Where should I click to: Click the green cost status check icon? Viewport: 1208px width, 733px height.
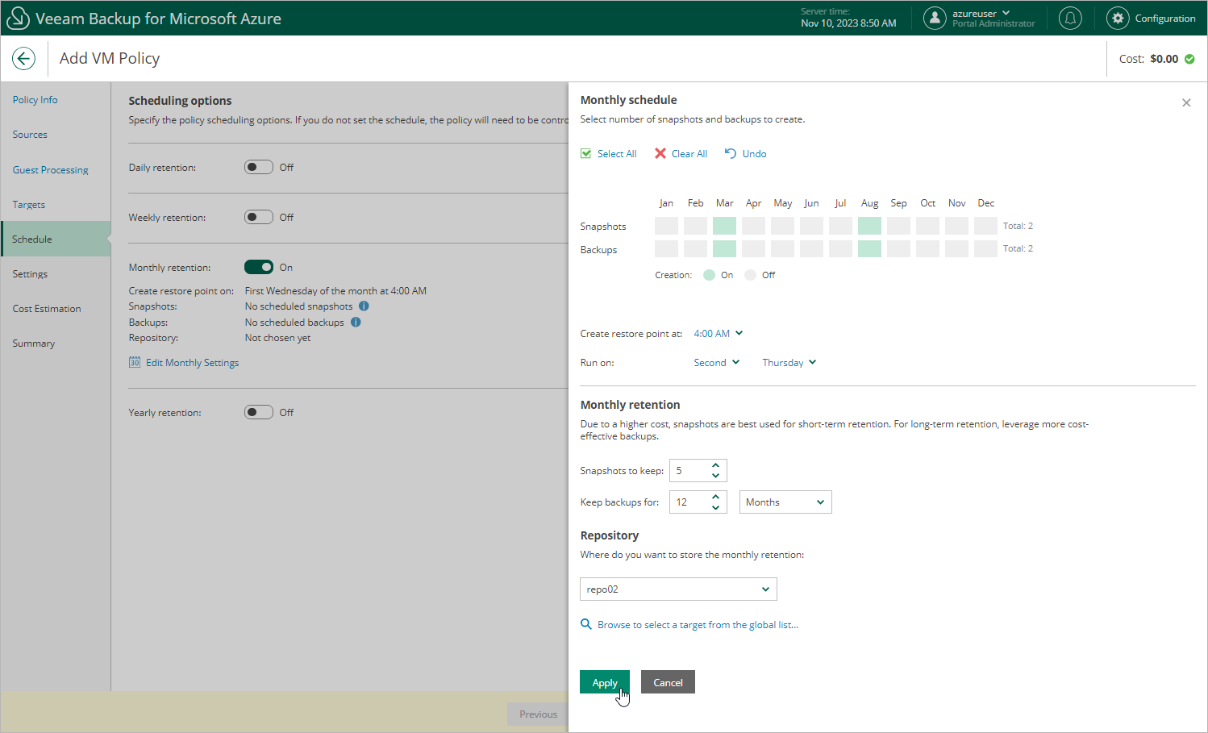click(x=1189, y=59)
